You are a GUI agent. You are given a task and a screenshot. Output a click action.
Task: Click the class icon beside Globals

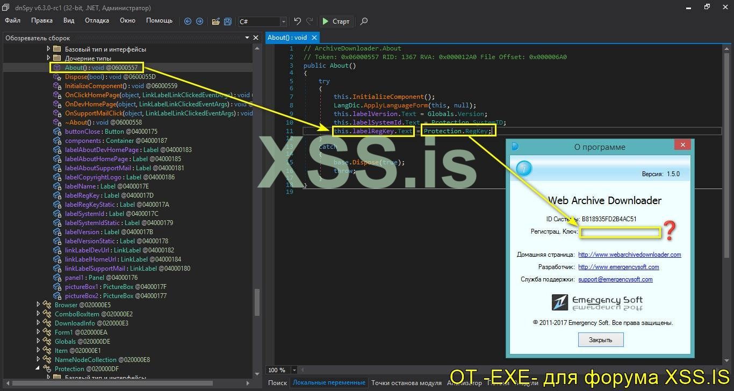tap(47, 342)
